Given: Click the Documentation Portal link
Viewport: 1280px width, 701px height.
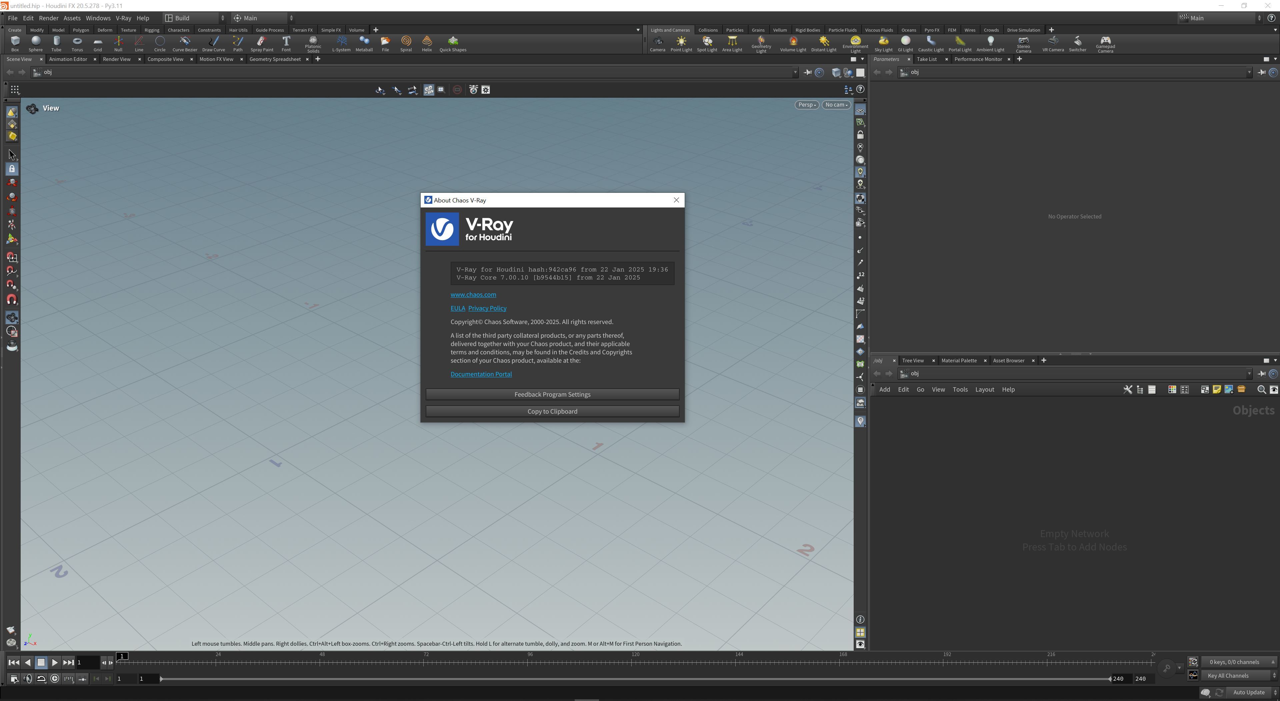Looking at the screenshot, I should pos(481,374).
